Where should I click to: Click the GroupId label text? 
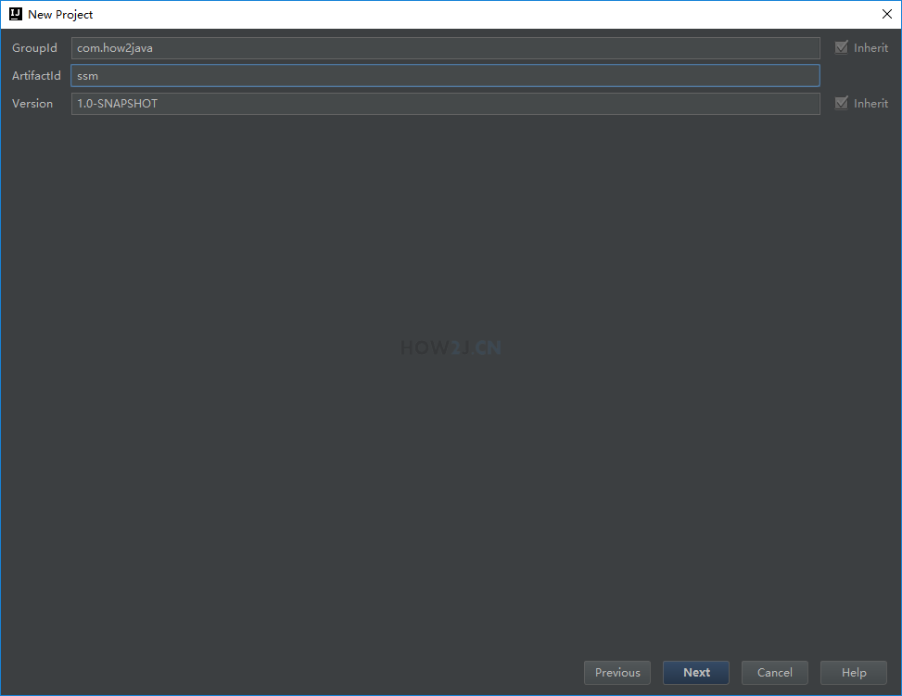34,48
